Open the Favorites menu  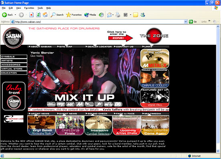click(29, 8)
